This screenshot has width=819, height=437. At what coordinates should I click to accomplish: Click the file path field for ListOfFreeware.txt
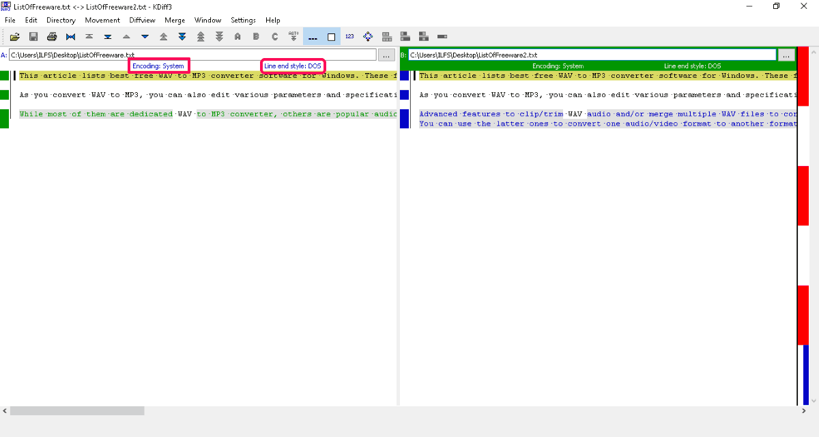pos(192,55)
